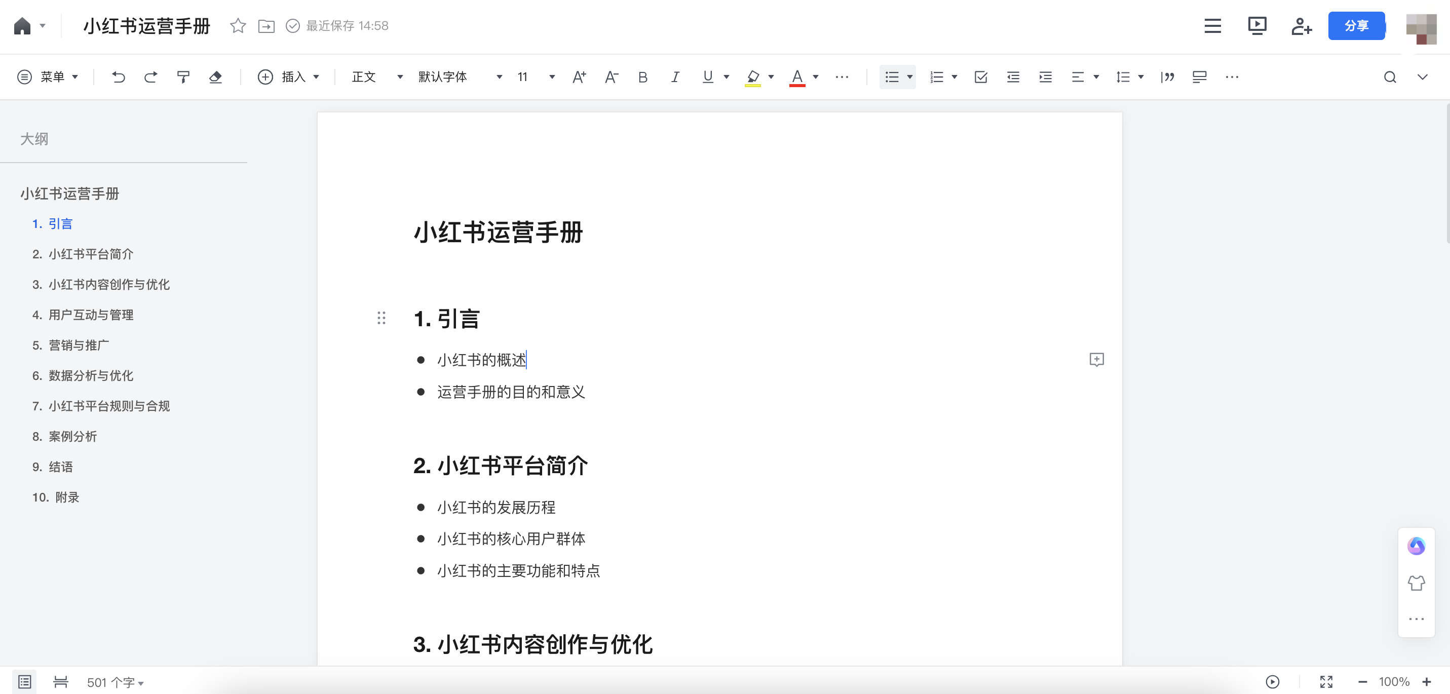The width and height of the screenshot is (1450, 694).
Task: Expand the font size dropdown
Action: (552, 77)
